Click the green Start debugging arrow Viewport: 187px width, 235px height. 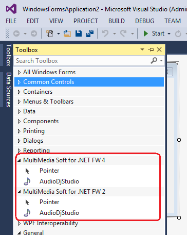click(146, 33)
